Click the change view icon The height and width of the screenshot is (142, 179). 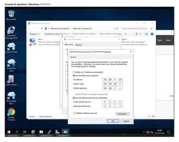pyautogui.click(x=137, y=34)
